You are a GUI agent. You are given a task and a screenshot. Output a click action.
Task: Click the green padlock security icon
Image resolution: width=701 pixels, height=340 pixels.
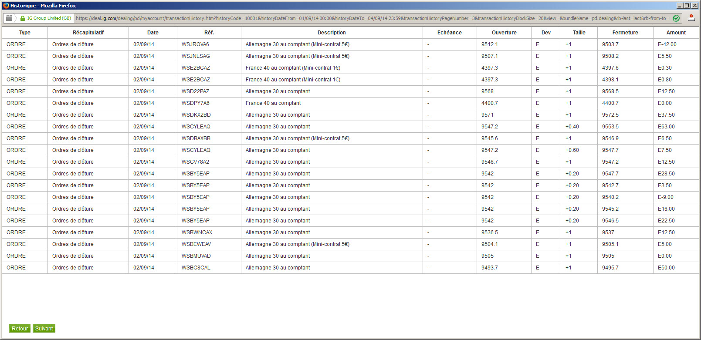click(23, 18)
